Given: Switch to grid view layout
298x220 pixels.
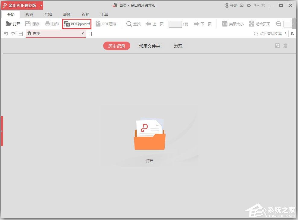Looking at the screenshot, I should [277, 46].
